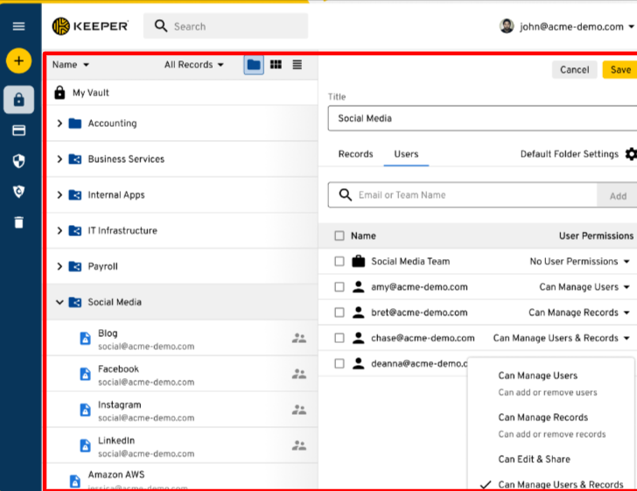
Task: Click the magnifier in Email or Team field
Action: [x=346, y=194]
